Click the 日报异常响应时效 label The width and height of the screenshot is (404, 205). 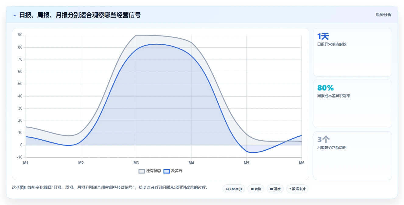(x=332, y=44)
